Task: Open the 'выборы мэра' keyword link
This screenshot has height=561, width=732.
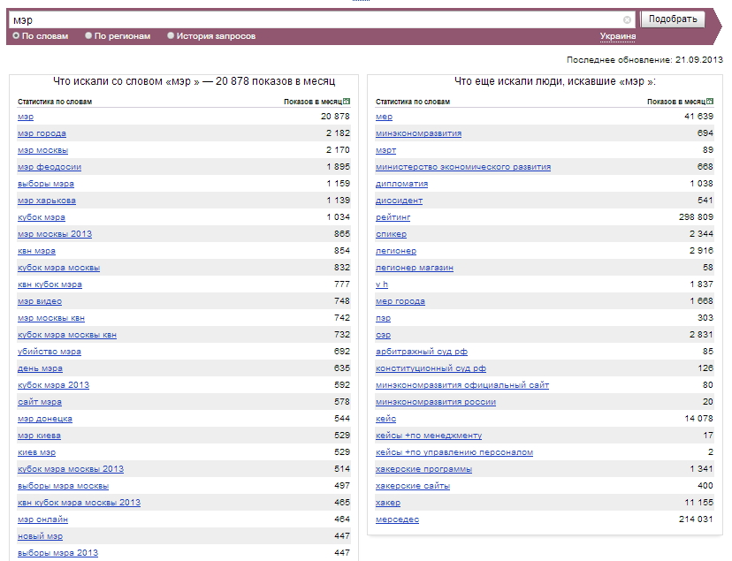Action: point(46,184)
